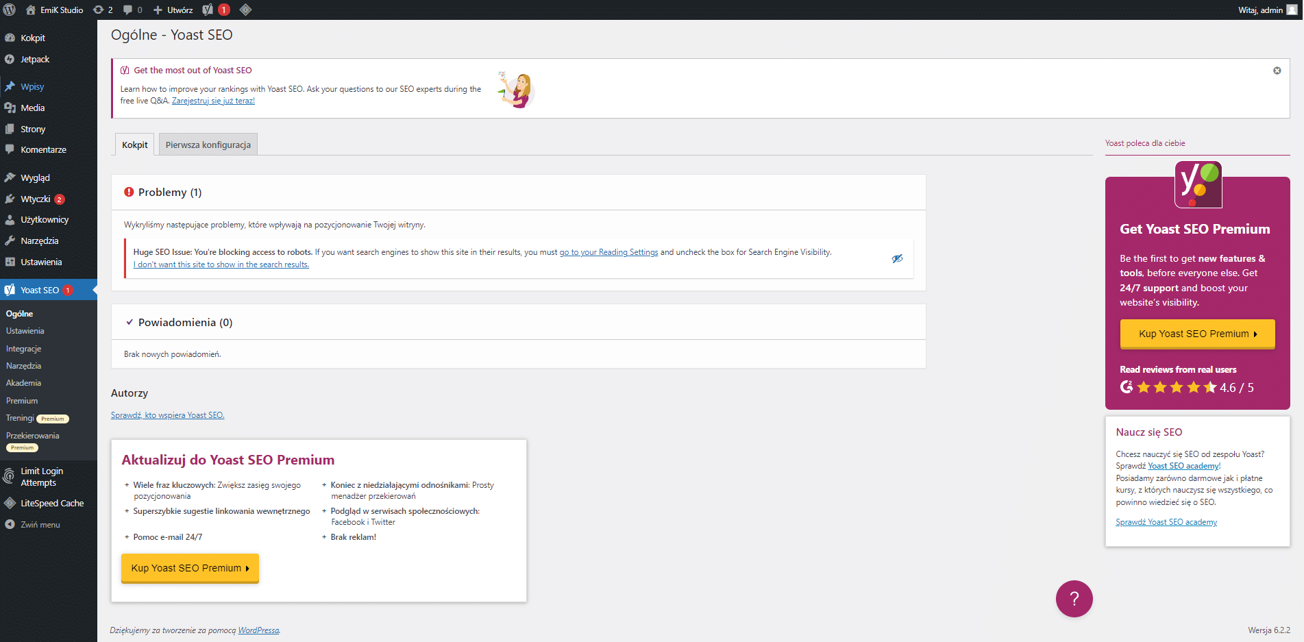The height and width of the screenshot is (642, 1304).
Task: Open Treningi premium submenu item
Action: pyautogui.click(x=37, y=418)
